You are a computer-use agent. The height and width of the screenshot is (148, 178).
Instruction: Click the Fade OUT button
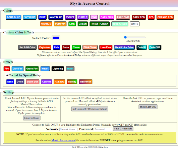[x=155, y=47]
